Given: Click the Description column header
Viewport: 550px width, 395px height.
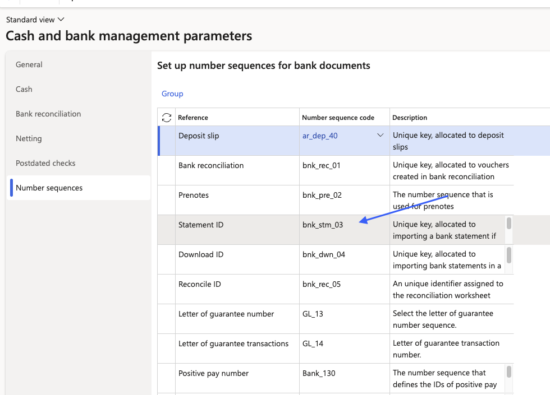Looking at the screenshot, I should [x=409, y=117].
